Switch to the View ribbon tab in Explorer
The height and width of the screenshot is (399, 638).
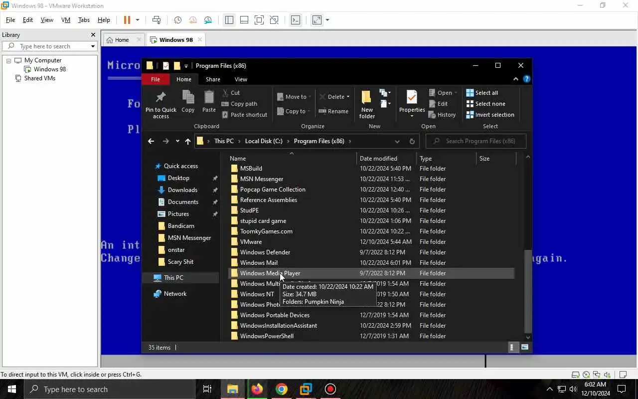(241, 79)
